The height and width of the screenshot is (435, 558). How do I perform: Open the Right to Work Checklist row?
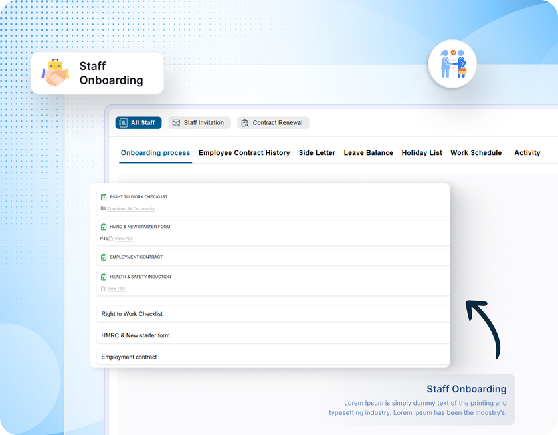point(273,314)
